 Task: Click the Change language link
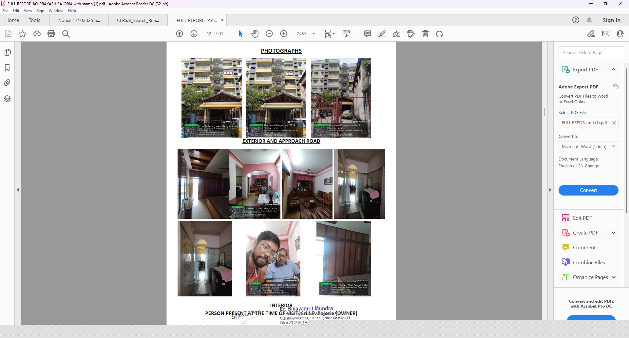[592, 166]
